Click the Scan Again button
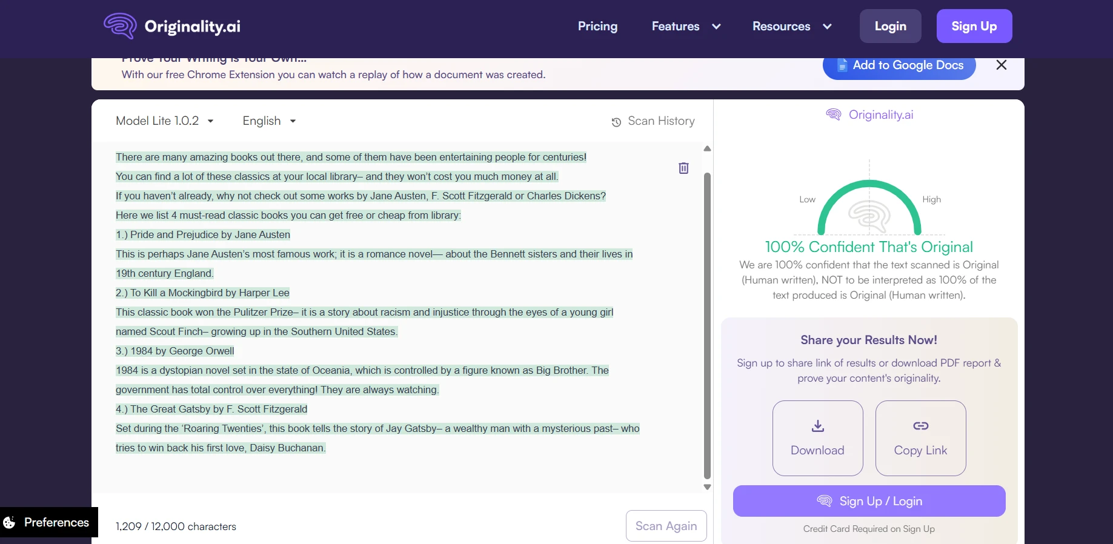This screenshot has width=1113, height=544. click(666, 526)
